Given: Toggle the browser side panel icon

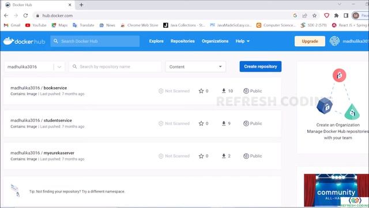Looking at the screenshot, I should [x=346, y=16].
